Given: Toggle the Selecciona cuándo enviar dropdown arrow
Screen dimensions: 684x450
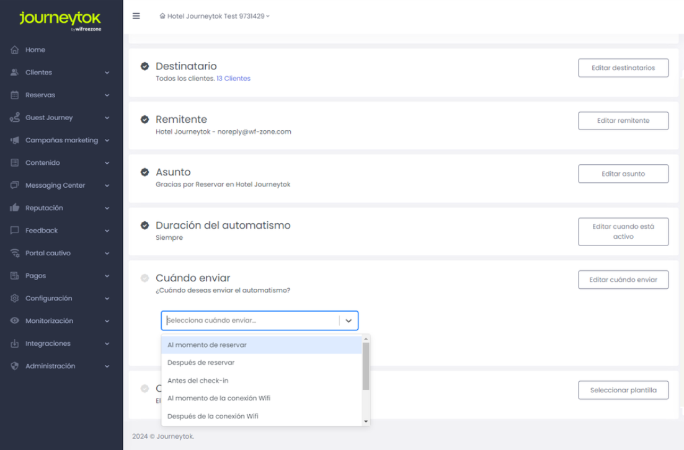Looking at the screenshot, I should pyautogui.click(x=349, y=320).
